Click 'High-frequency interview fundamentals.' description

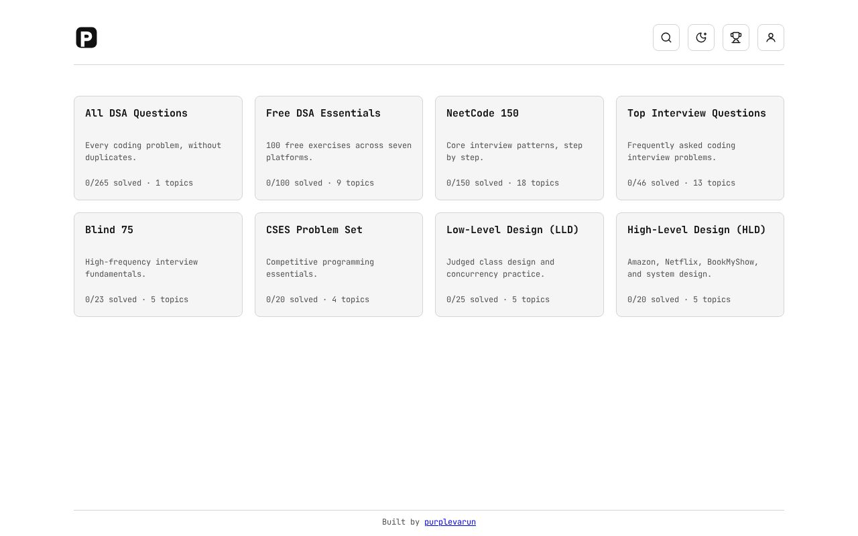pyautogui.click(x=141, y=268)
